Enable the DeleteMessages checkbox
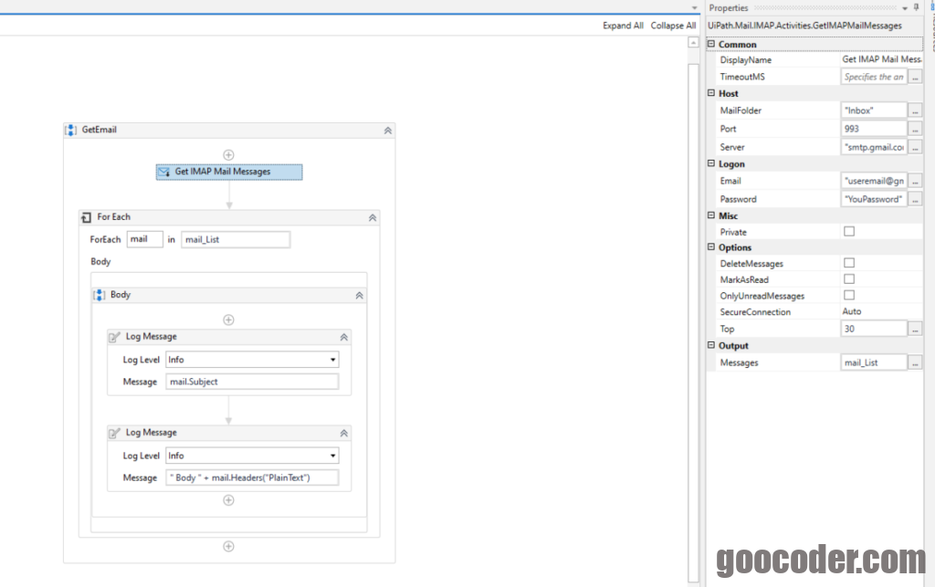 click(849, 263)
